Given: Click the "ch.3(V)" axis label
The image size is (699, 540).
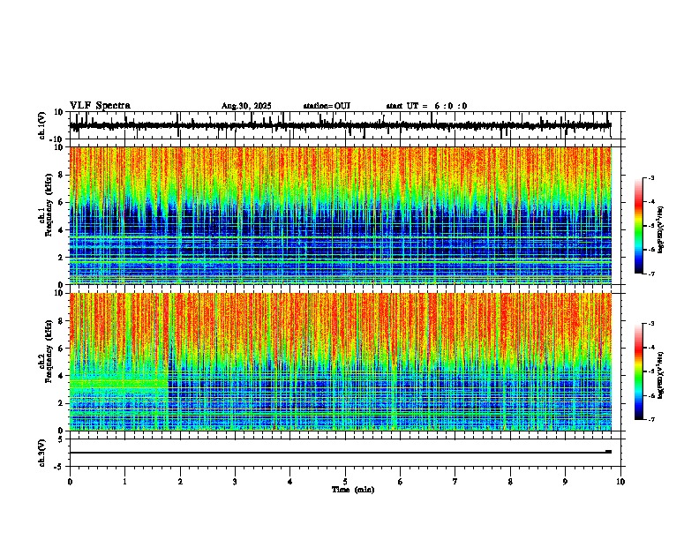Looking at the screenshot, I should pyautogui.click(x=42, y=453).
